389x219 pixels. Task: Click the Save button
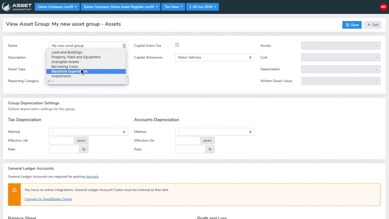(x=352, y=25)
